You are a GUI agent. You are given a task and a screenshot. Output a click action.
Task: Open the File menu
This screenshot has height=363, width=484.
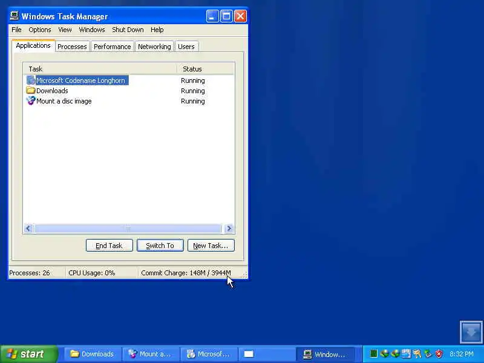coord(16,30)
